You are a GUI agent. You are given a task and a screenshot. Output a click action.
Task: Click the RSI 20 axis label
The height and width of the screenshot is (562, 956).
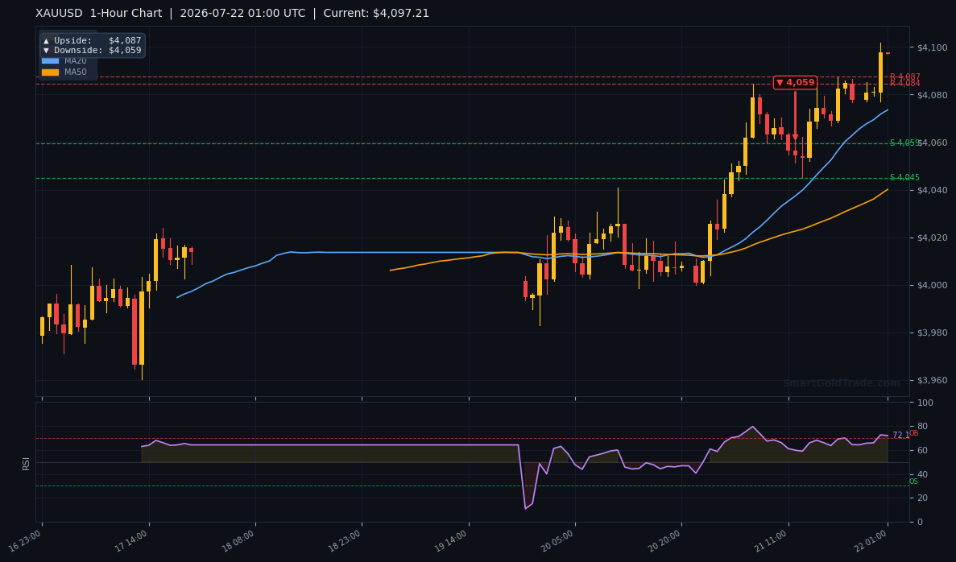click(922, 498)
